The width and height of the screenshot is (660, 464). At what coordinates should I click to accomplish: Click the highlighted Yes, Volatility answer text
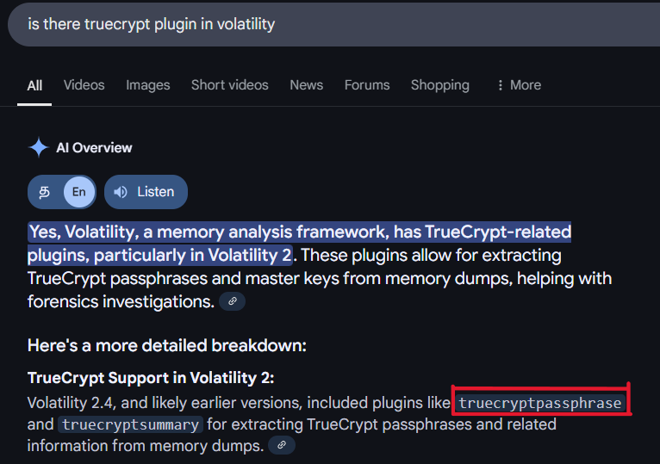pos(299,232)
